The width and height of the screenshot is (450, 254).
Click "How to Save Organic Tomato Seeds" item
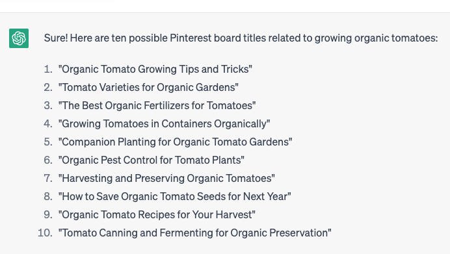[174, 197]
